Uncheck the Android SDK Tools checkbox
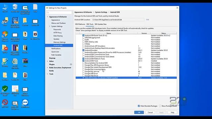 coord(83,61)
